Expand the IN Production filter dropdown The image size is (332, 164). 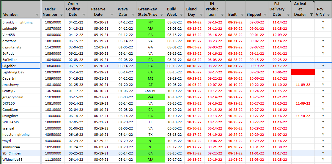pyautogui.click(x=222, y=15)
